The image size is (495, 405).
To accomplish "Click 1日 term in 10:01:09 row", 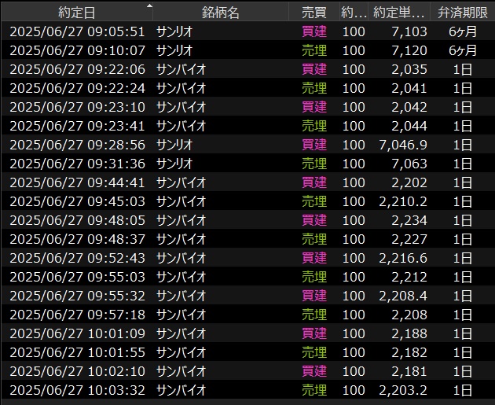I will pyautogui.click(x=463, y=333).
